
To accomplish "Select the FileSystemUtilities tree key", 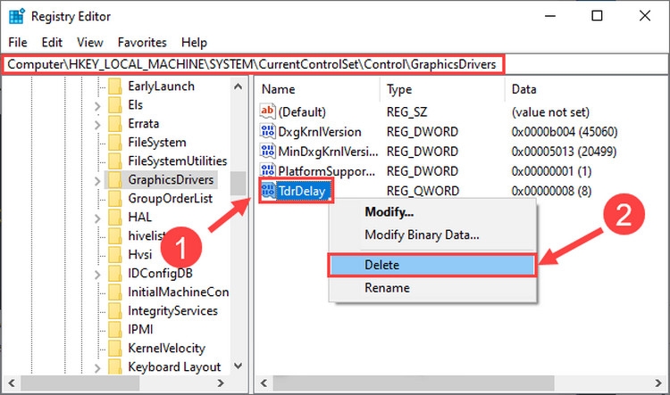I will pyautogui.click(x=178, y=161).
